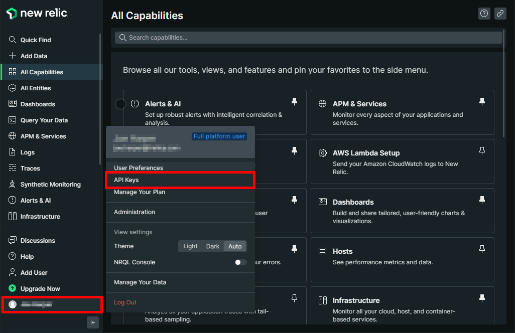Pin the AWS Lambda Setup card
The width and height of the screenshot is (515, 333).
[x=482, y=151]
